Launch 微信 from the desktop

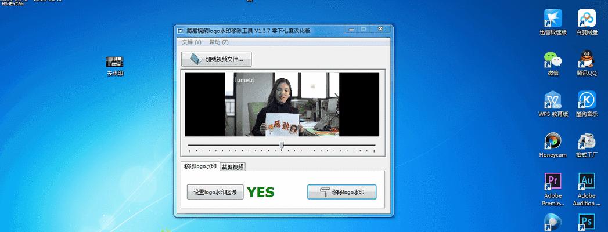pos(553,63)
